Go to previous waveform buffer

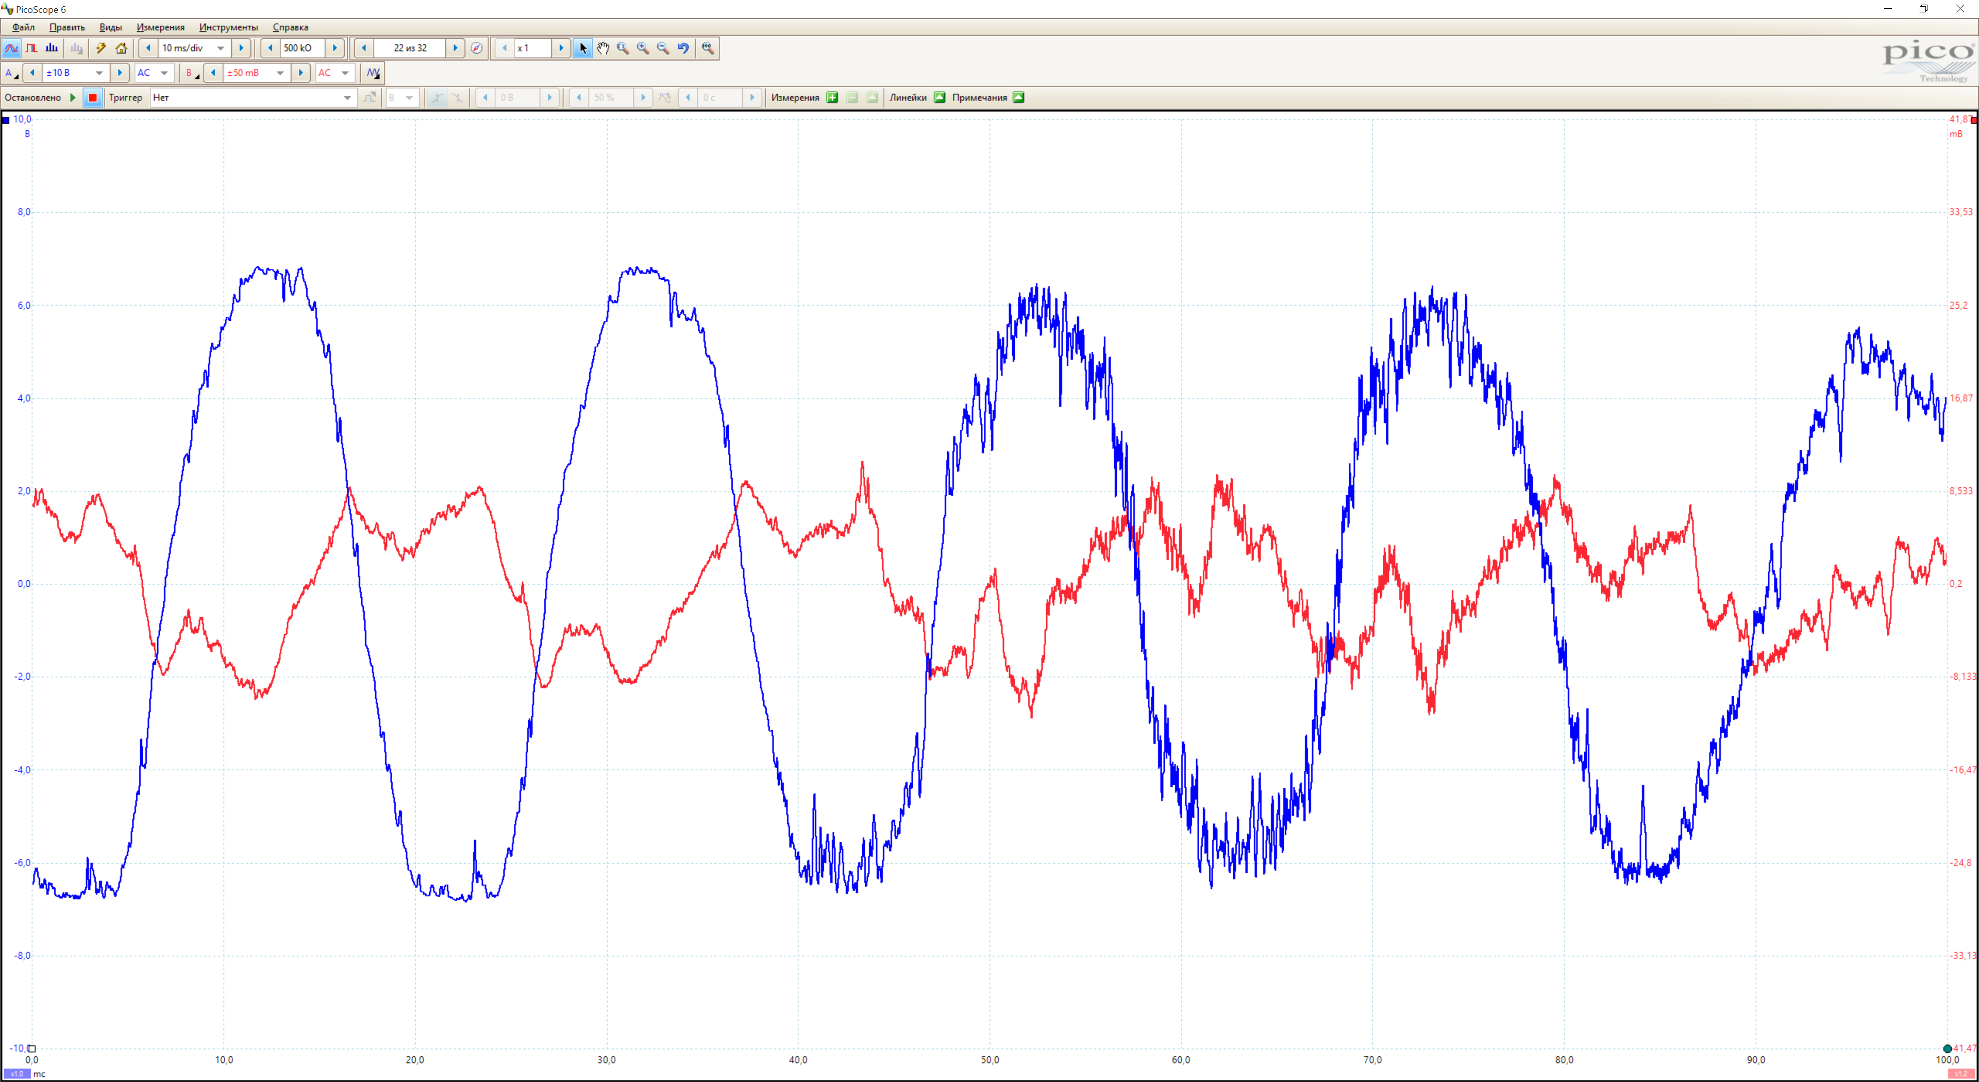[364, 47]
